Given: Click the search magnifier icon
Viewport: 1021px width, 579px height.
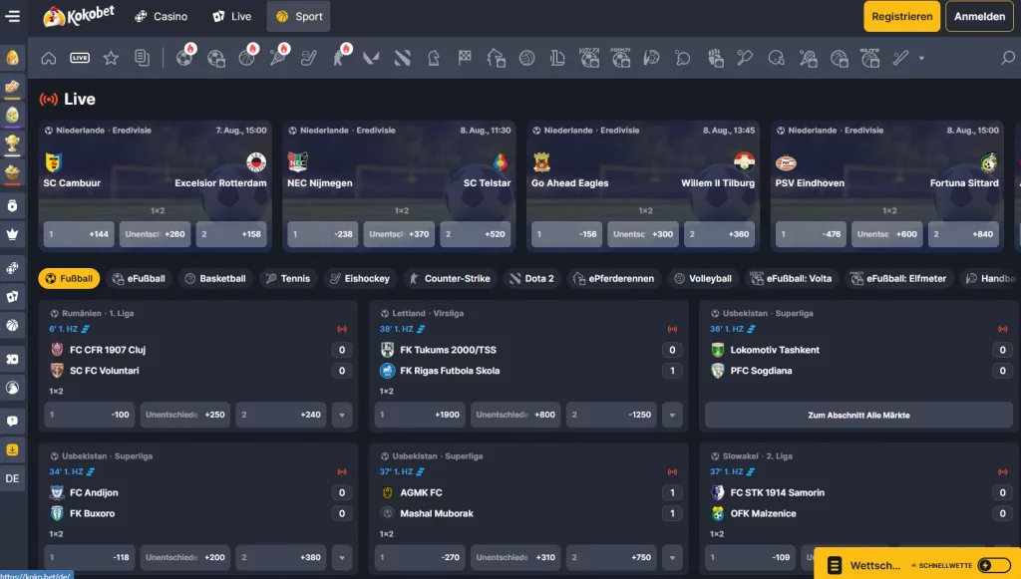Looking at the screenshot, I should click(x=1007, y=58).
